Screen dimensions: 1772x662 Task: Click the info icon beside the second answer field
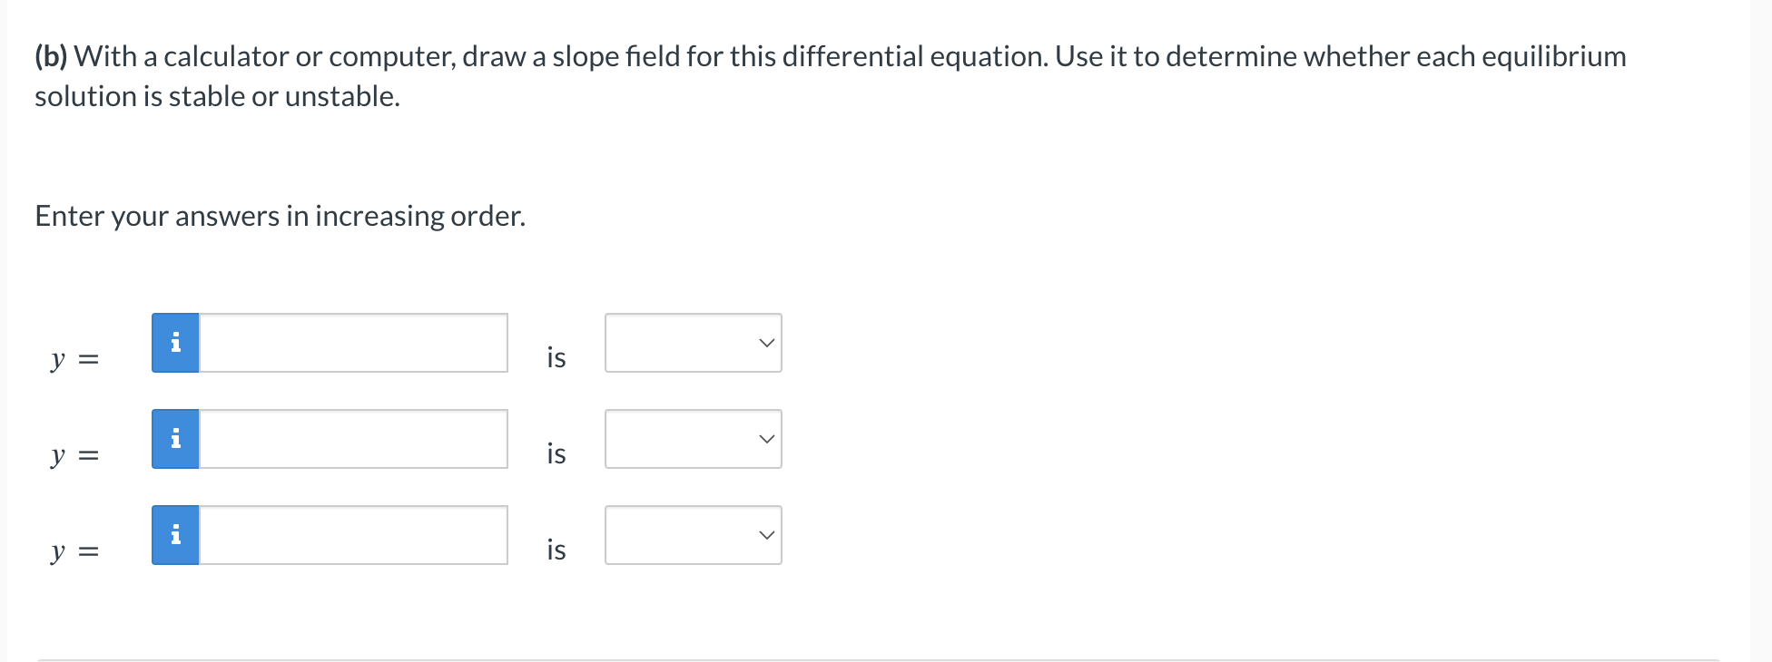(x=175, y=439)
